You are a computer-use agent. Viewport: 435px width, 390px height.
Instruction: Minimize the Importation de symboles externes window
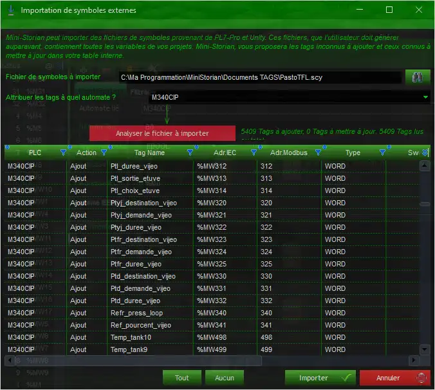(x=360, y=10)
